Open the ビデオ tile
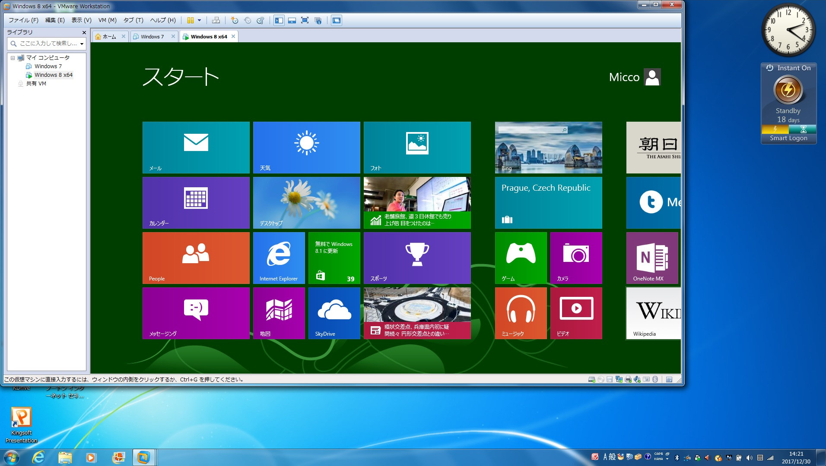This screenshot has height=466, width=826. [576, 313]
